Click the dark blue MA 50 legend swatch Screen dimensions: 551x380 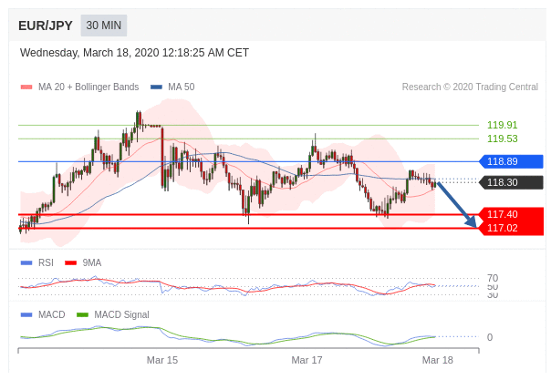tap(156, 87)
